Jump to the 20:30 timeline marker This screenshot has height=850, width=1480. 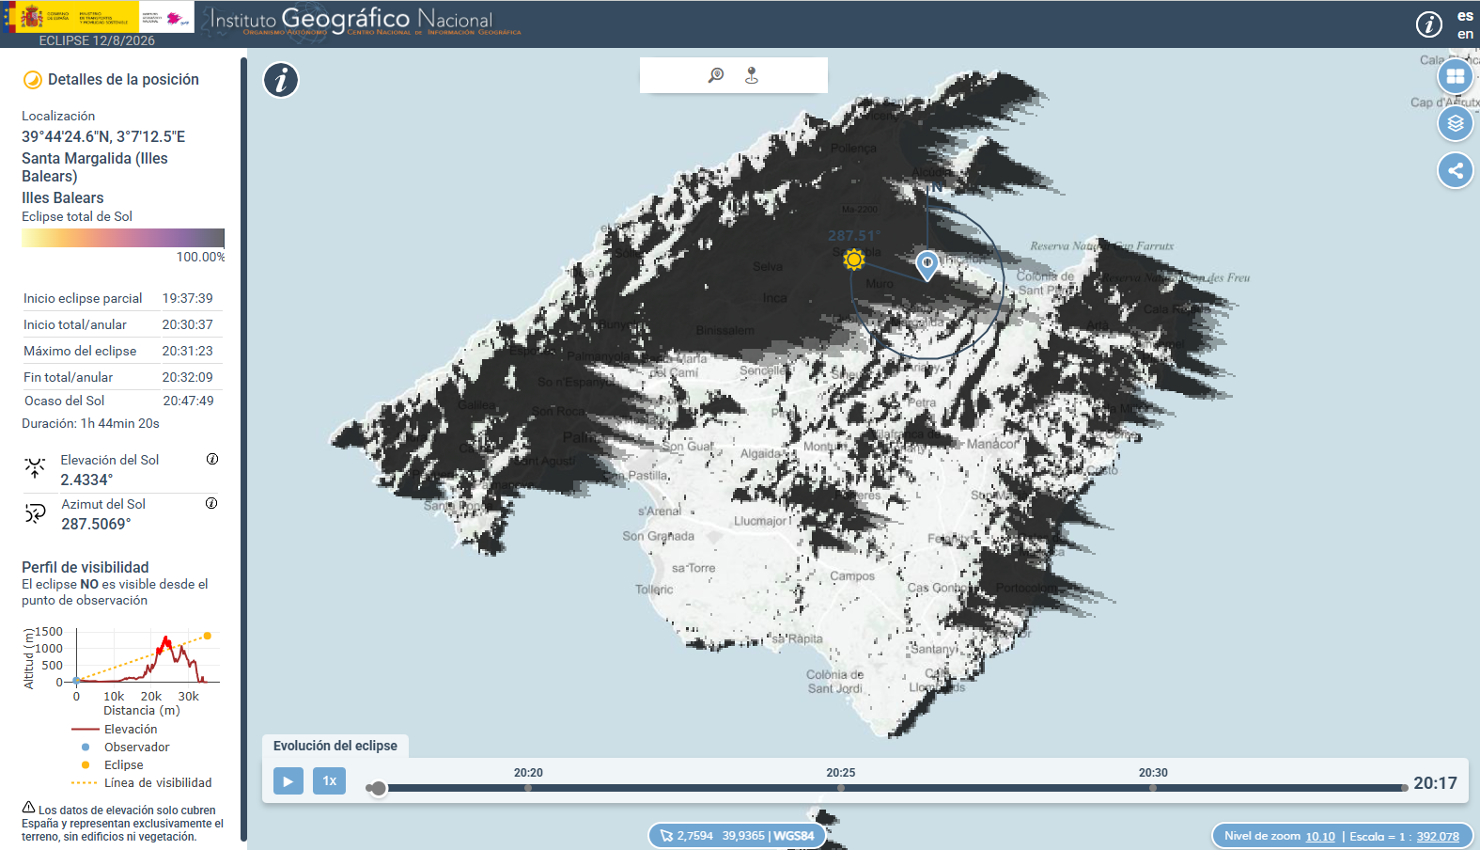(1153, 788)
